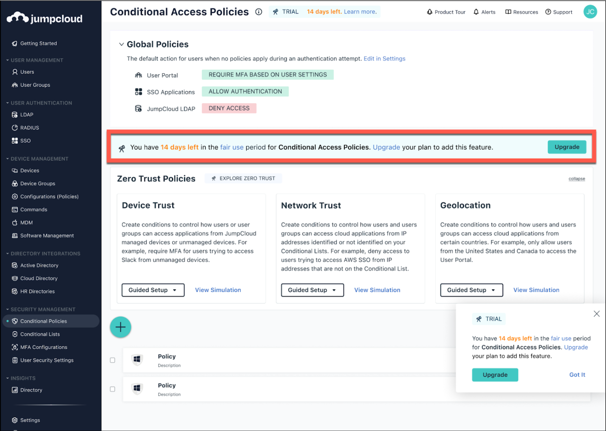Image resolution: width=606 pixels, height=431 pixels.
Task: Click the EXPLORE ZERO TRUST badge
Action: click(x=243, y=178)
